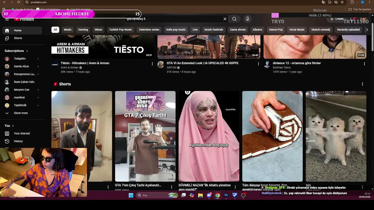
Task: Open Buse Çakan Uslu subscription
Action: point(23,82)
